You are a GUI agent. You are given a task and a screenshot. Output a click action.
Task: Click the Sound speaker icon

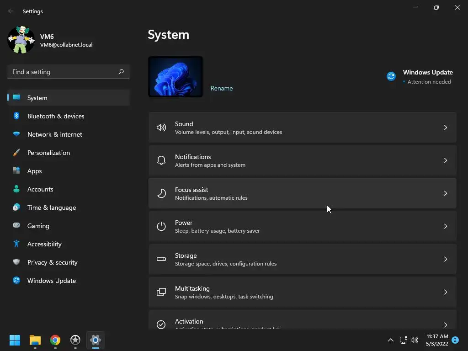tap(161, 128)
